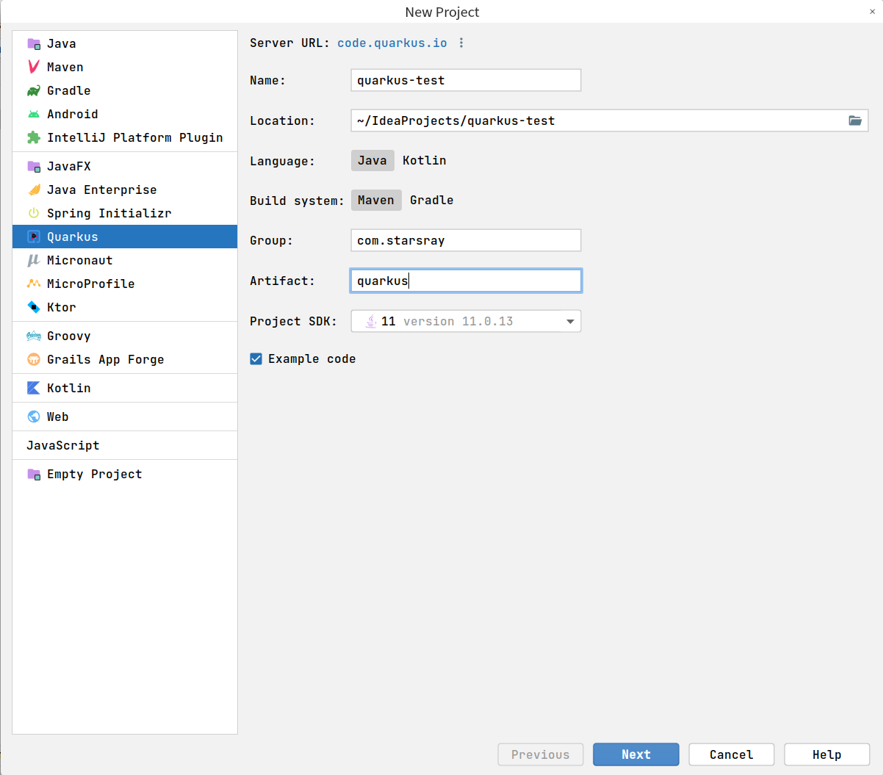This screenshot has height=775, width=883.
Task: Click the Quarkus icon in list
Action: (34, 237)
